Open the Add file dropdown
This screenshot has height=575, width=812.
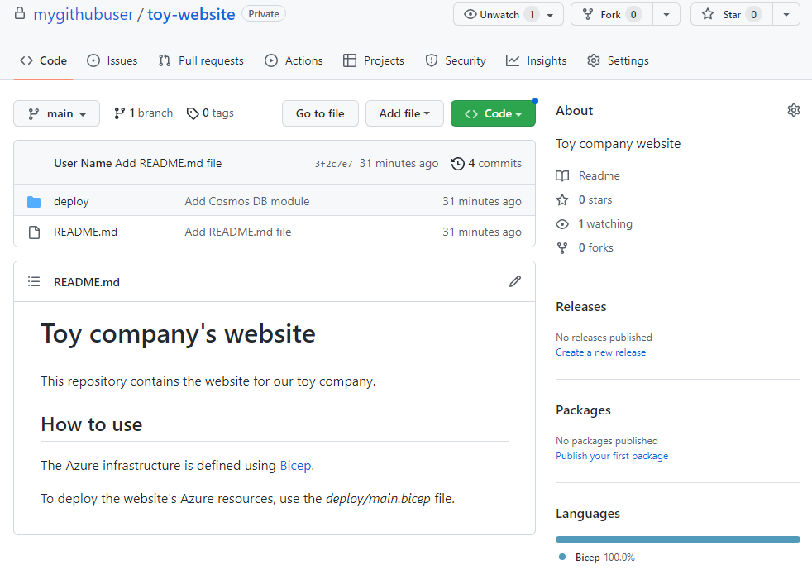point(404,113)
